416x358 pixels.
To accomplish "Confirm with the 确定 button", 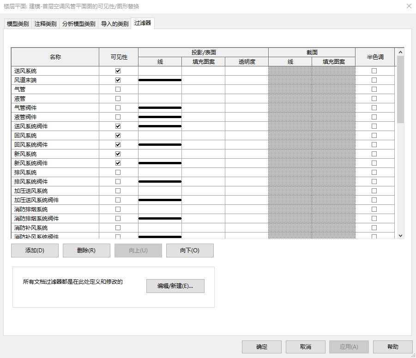I will click(262, 347).
